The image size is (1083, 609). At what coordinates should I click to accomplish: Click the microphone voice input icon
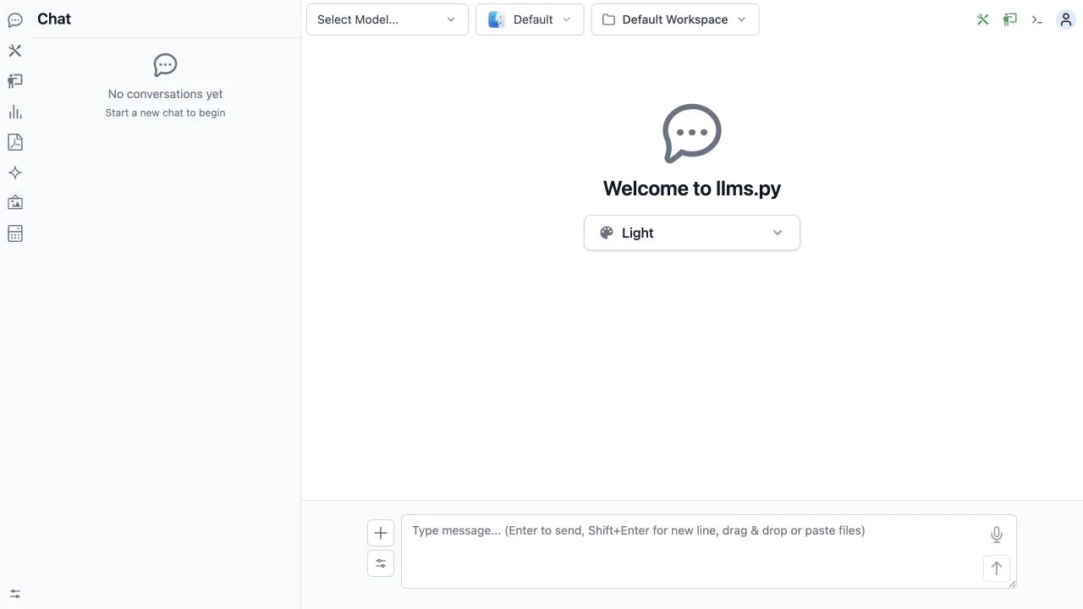coord(997,535)
